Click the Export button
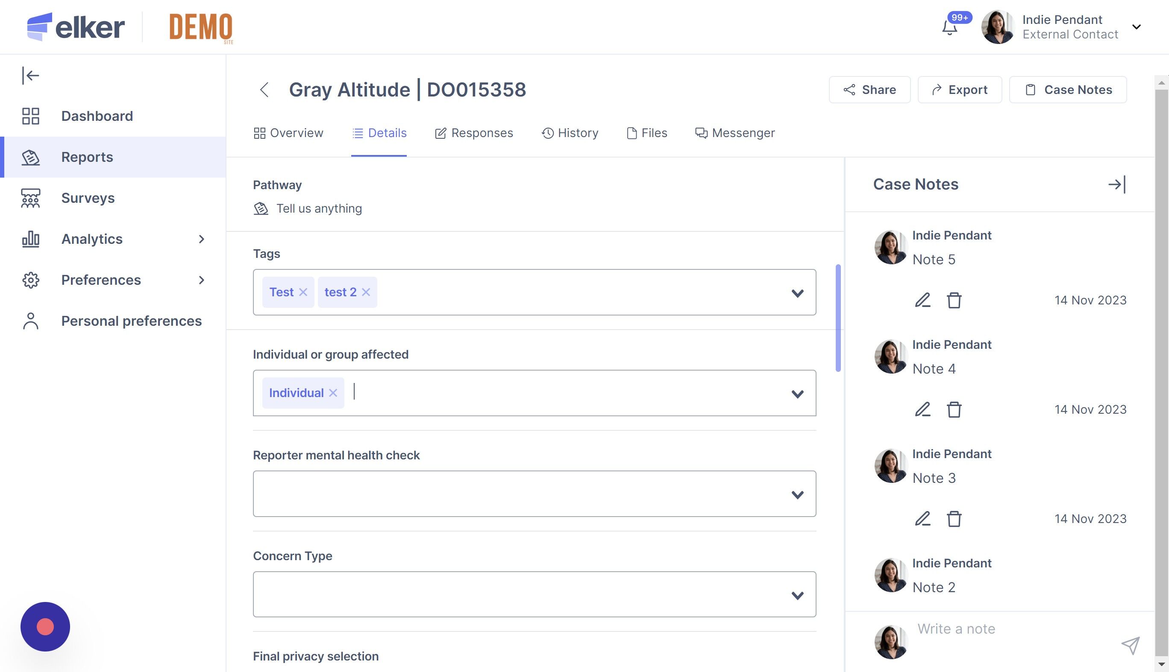1169x672 pixels. (959, 90)
